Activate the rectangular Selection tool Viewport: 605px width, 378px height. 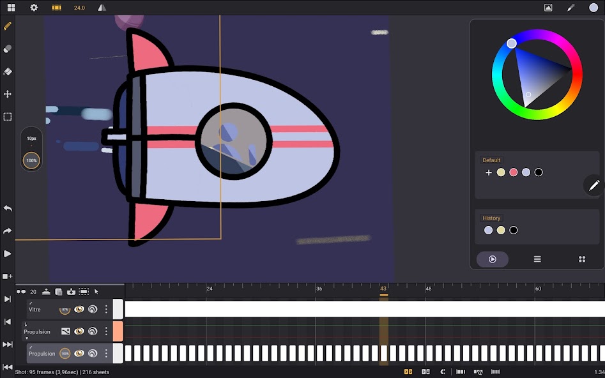pos(8,116)
